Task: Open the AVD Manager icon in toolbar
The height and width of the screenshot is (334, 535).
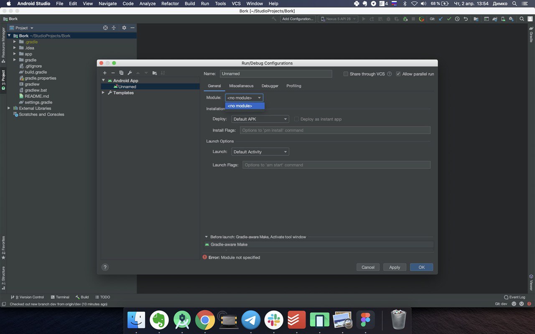Action: coord(503,19)
